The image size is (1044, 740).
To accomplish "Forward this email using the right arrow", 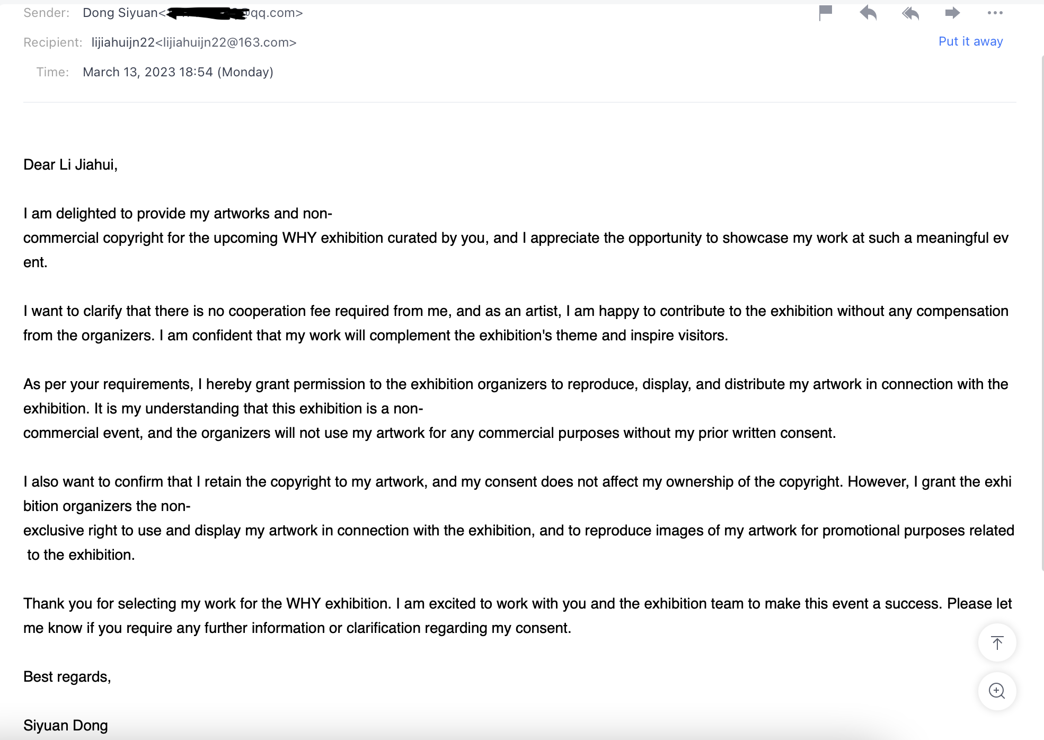I will click(952, 12).
